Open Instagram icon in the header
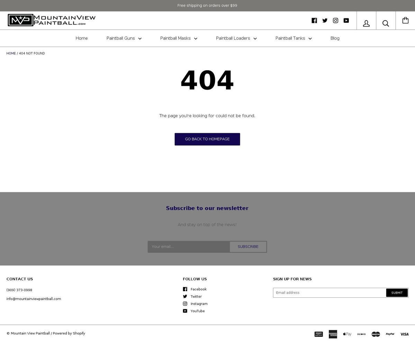 [x=335, y=21]
